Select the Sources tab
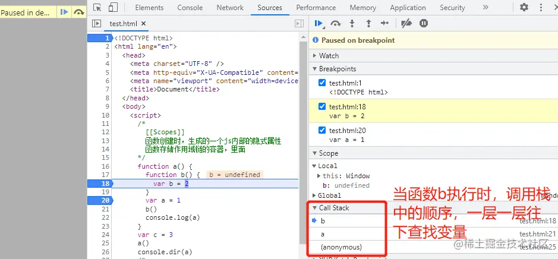 tap(270, 8)
